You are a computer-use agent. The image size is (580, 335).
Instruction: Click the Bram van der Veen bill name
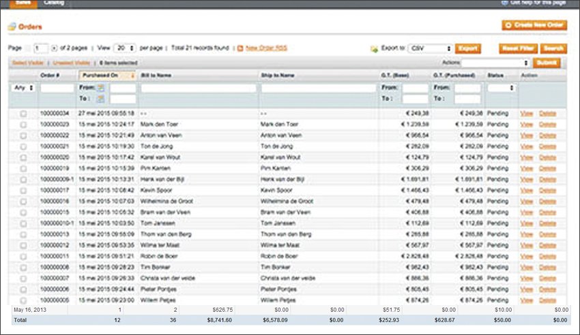165,212
